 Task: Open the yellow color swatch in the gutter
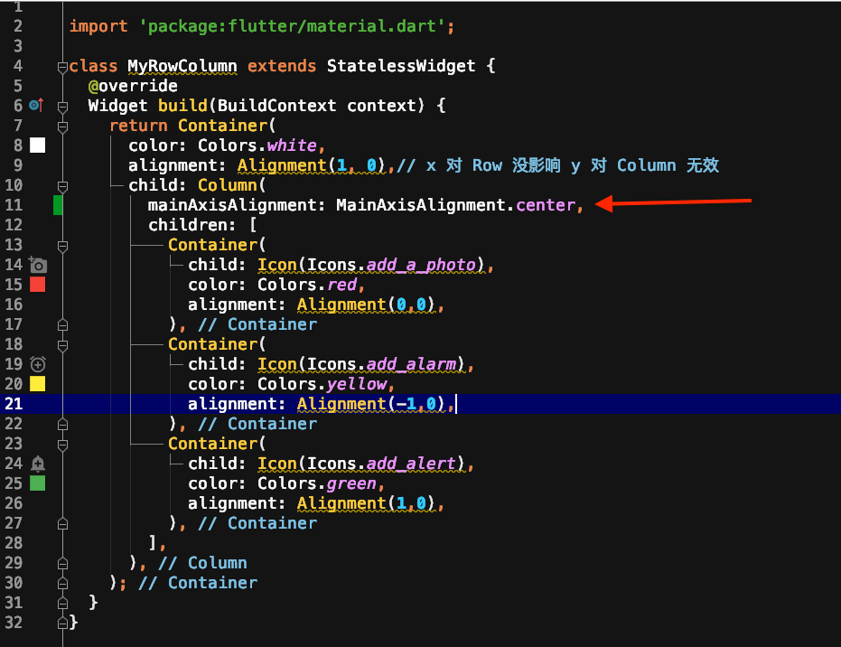point(38,383)
